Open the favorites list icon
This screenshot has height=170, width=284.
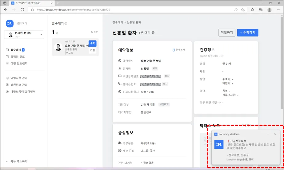(252, 10)
